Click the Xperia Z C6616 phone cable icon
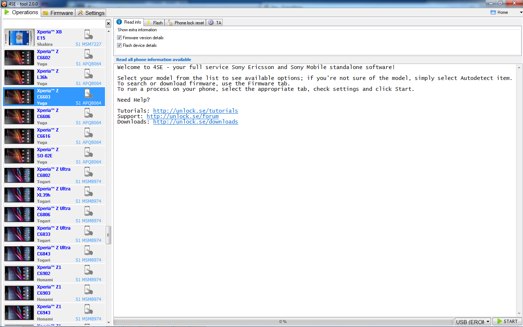Viewport: 523px width, 327px height. click(x=89, y=133)
